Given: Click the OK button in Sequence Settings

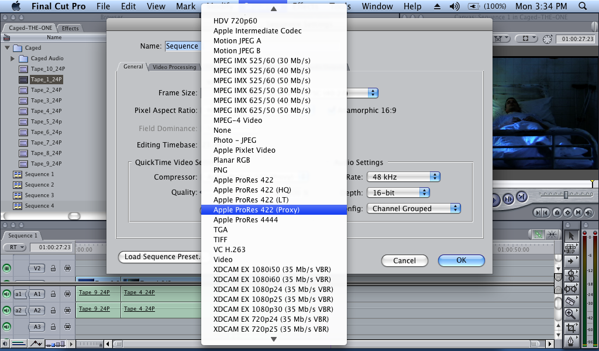Looking at the screenshot, I should [461, 260].
